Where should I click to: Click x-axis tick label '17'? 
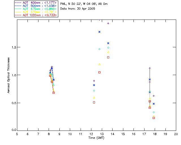[144, 134]
